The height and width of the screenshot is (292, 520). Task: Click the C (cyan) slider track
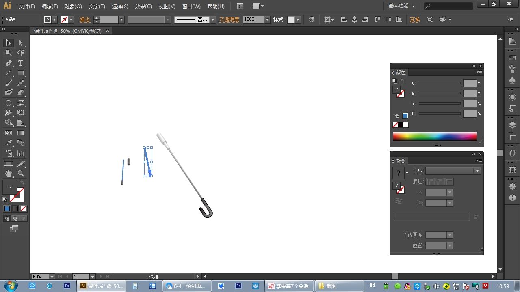tap(440, 83)
